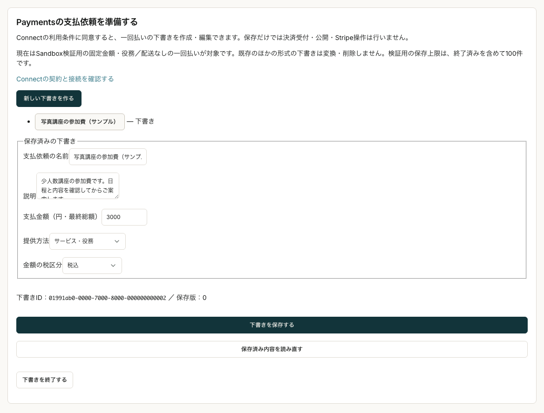Image resolution: width=544 pixels, height=413 pixels.
Task: Focus the 説明 description textarea
Action: [78, 186]
